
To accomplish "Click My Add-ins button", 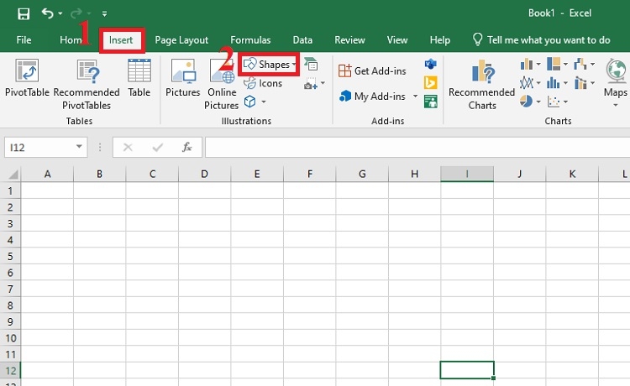I will (372, 96).
